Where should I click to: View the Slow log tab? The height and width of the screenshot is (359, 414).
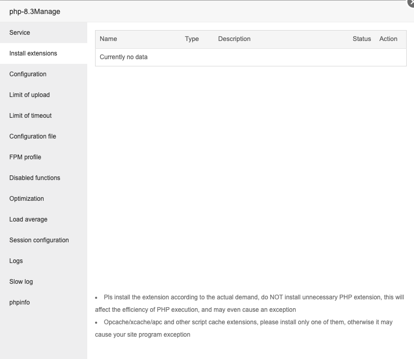pyautogui.click(x=21, y=282)
